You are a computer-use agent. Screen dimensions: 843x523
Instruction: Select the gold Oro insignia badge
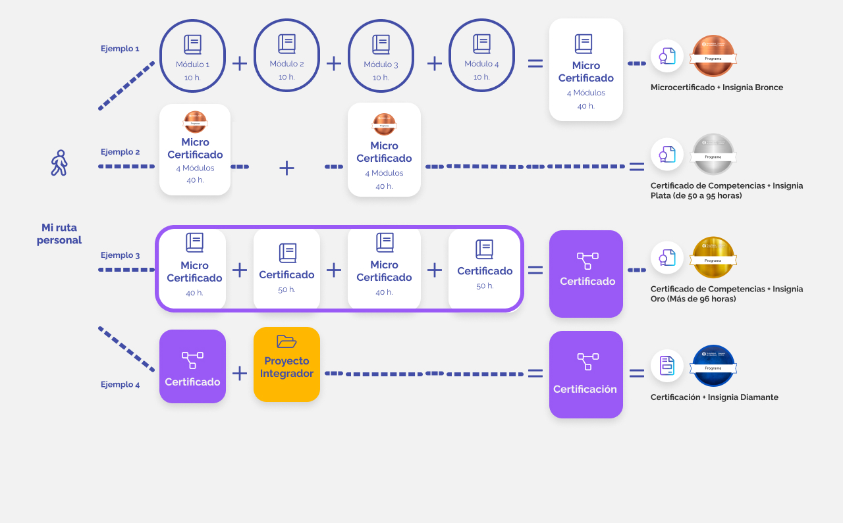click(713, 258)
